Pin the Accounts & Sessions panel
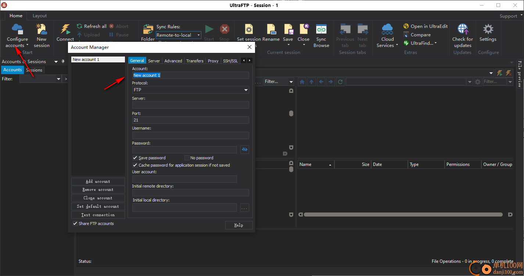This screenshot has height=276, width=524. [63, 62]
